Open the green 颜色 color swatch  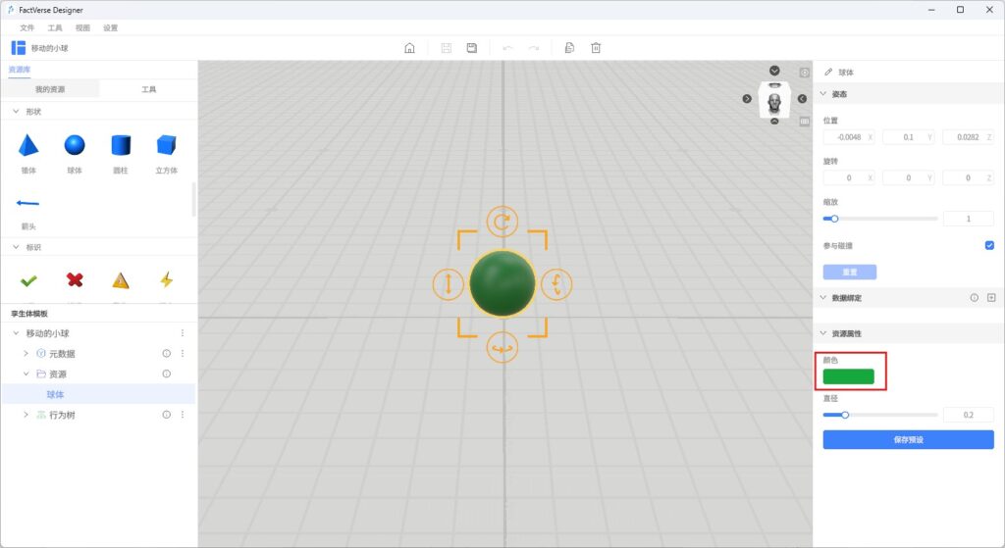848,376
